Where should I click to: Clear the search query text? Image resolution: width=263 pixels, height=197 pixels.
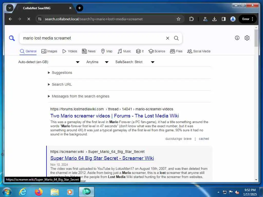[167, 38]
